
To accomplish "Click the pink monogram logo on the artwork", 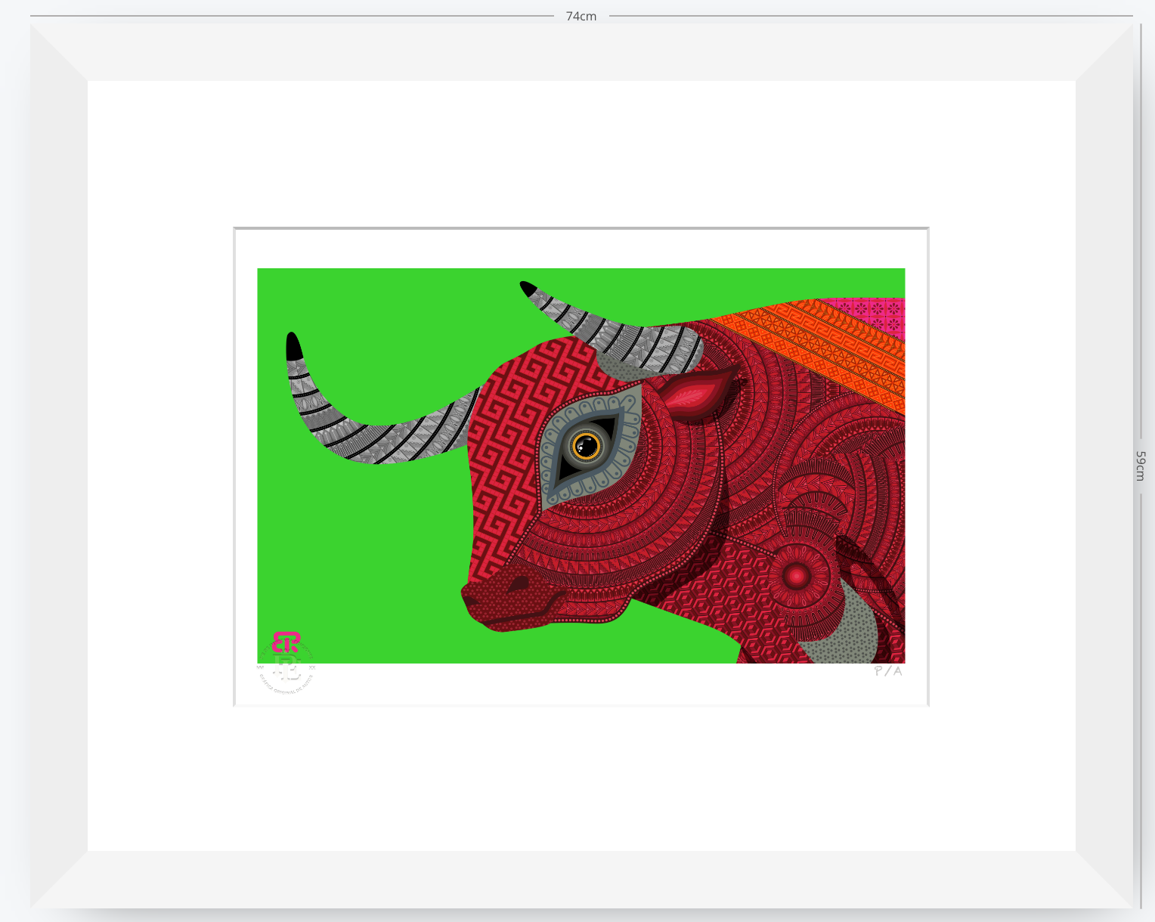I will [286, 642].
